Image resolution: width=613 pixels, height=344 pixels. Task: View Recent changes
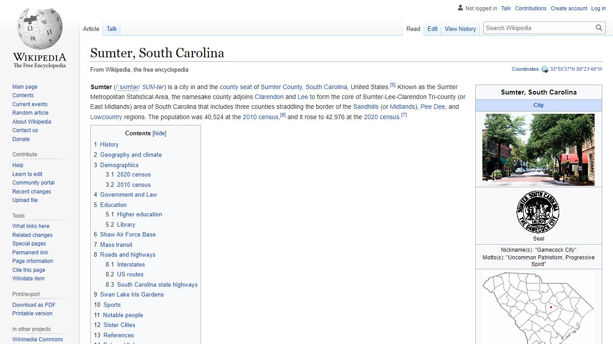pyautogui.click(x=32, y=192)
